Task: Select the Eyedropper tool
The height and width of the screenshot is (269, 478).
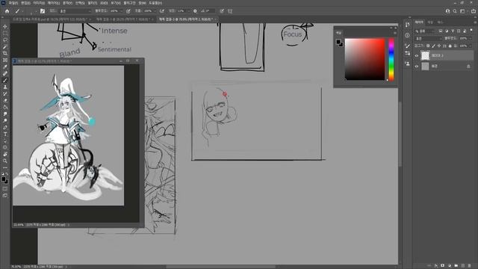Action: click(x=5, y=67)
